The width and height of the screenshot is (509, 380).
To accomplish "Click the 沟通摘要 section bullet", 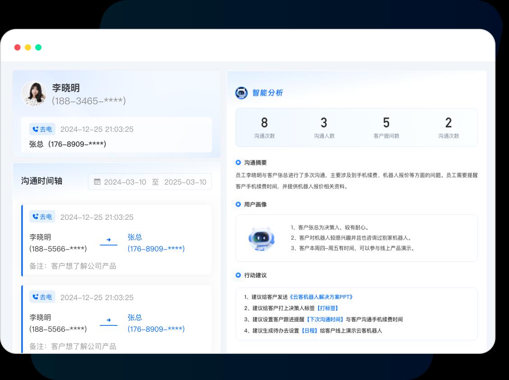I will (238, 162).
